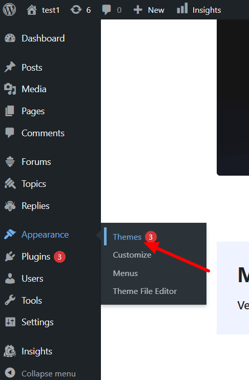
Task: Click the Insights monster mascot icon
Action: 10,351
